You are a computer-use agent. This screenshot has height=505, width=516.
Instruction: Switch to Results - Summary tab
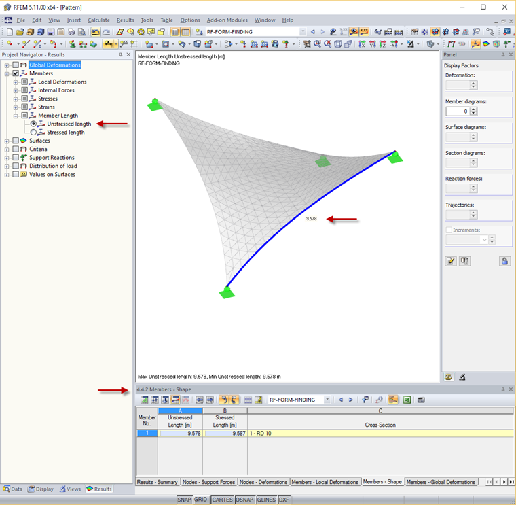158,482
